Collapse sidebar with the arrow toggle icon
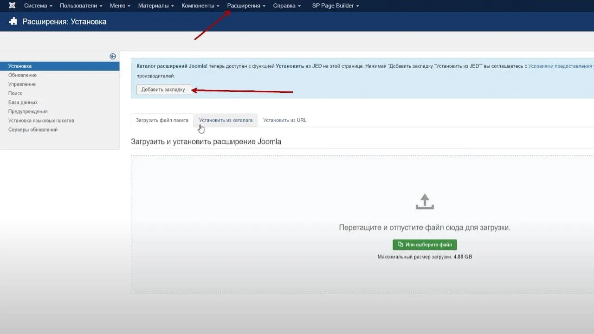This screenshot has width=594, height=334. 113,56
